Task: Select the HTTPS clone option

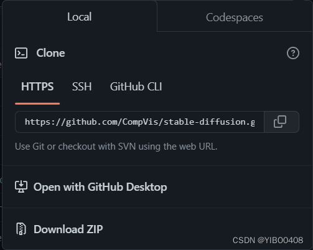Action: 37,87
